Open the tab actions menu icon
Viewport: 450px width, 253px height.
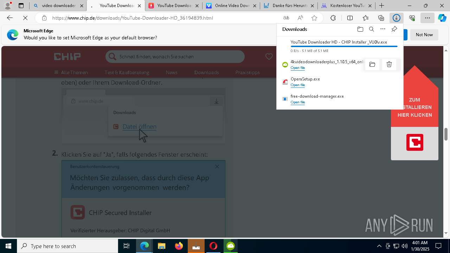coord(21,6)
